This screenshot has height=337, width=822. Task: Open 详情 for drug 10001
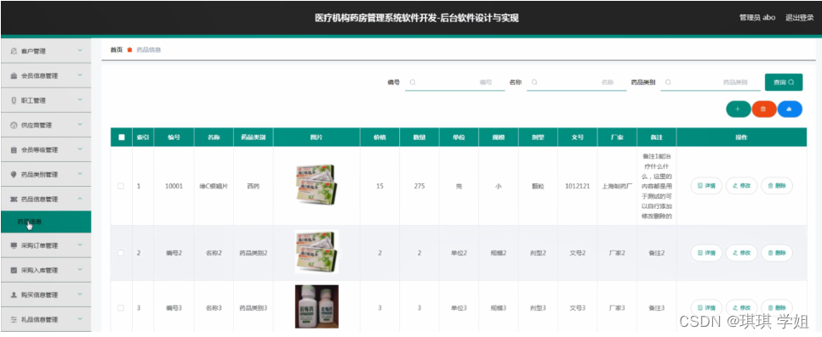pyautogui.click(x=706, y=186)
